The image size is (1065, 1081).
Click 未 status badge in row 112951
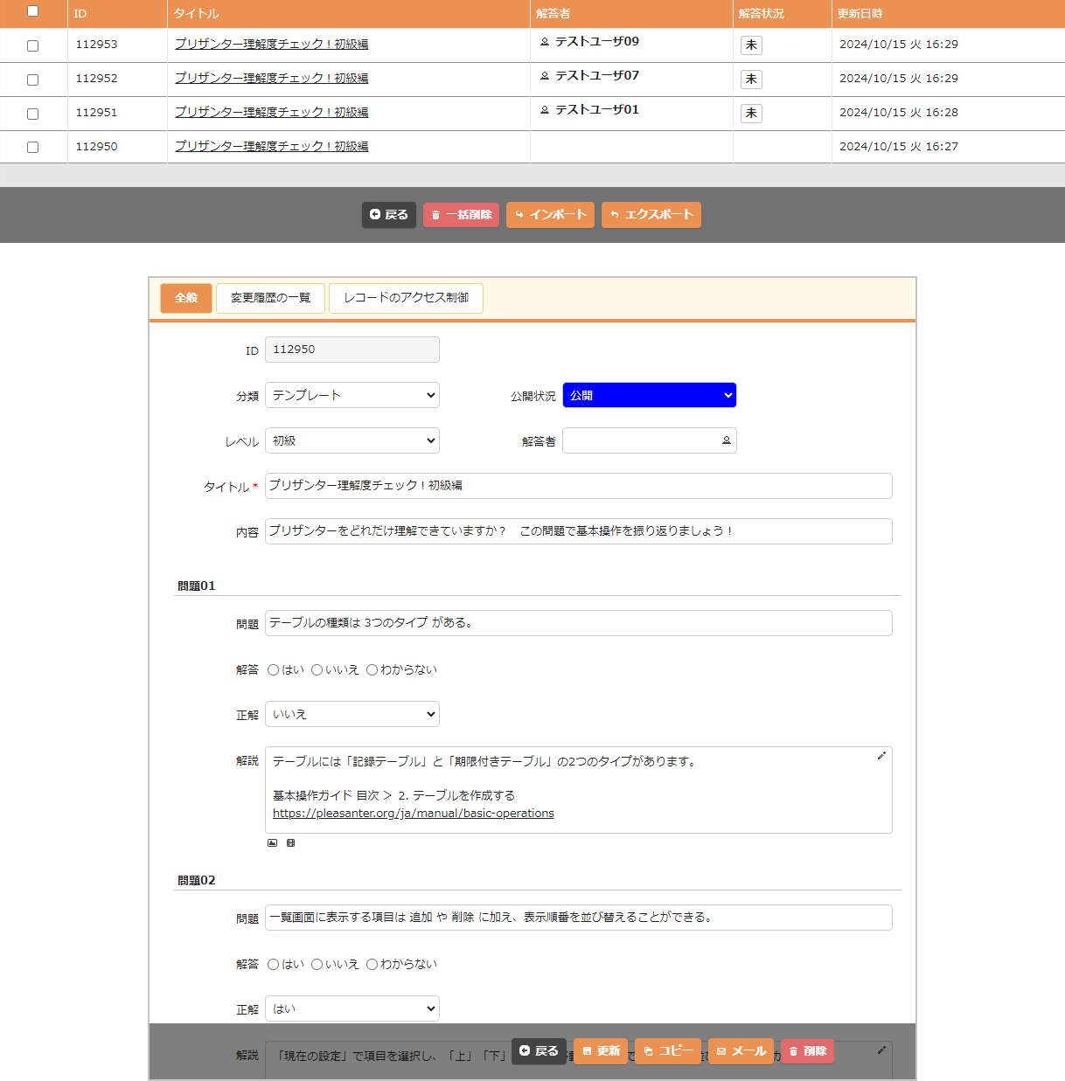point(751,114)
